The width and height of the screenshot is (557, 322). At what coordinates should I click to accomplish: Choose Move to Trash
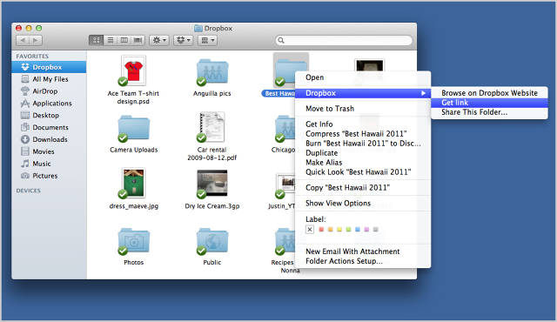click(363, 109)
